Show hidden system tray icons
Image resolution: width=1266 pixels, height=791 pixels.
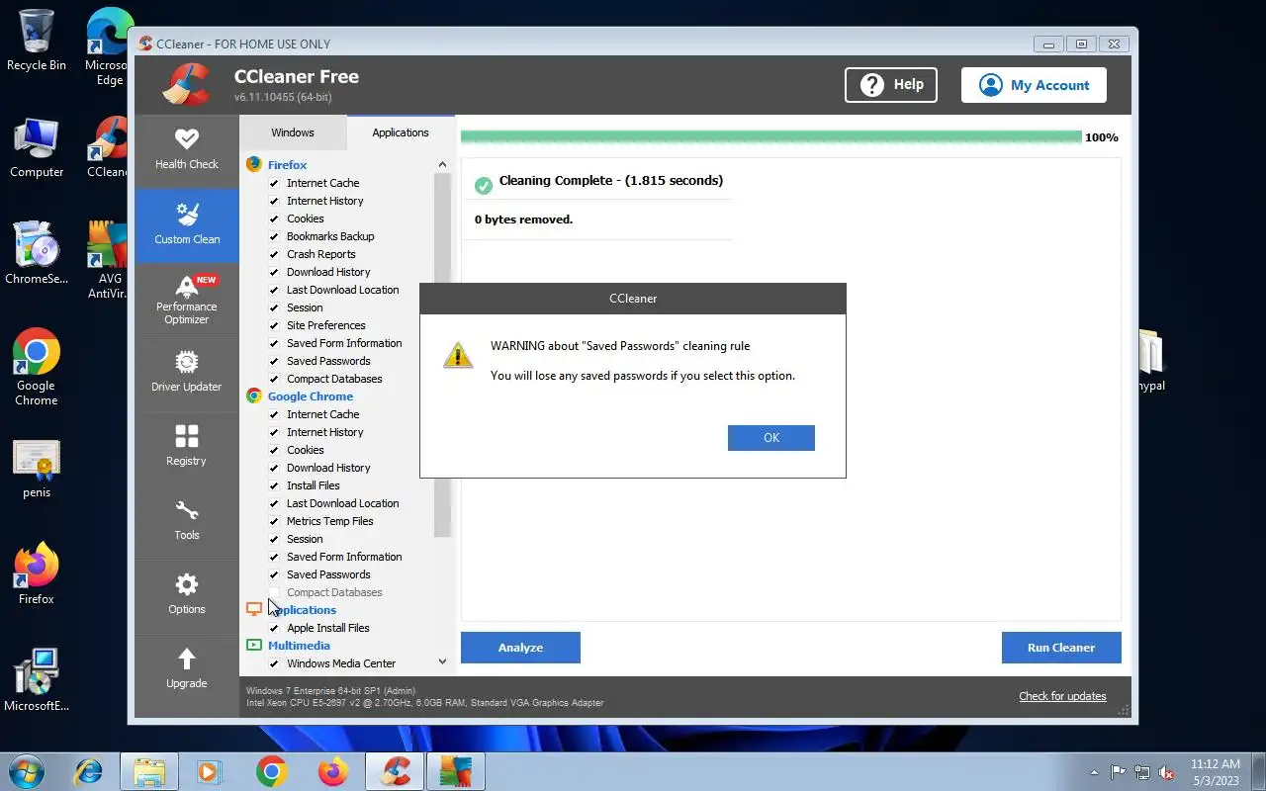[1094, 772]
